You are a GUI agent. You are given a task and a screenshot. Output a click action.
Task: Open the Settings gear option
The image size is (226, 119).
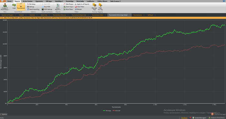[x=31, y=7]
